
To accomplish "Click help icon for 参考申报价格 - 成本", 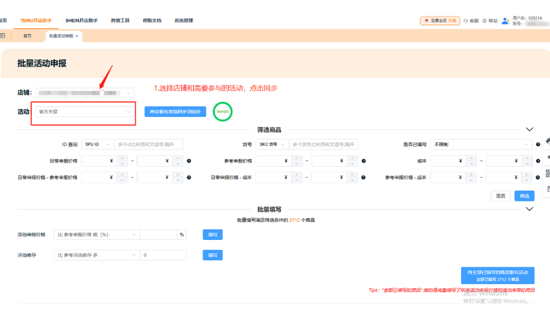I will coord(538,178).
